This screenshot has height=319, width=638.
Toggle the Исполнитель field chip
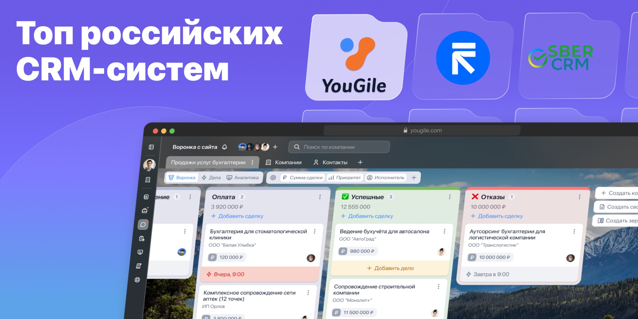click(x=386, y=178)
